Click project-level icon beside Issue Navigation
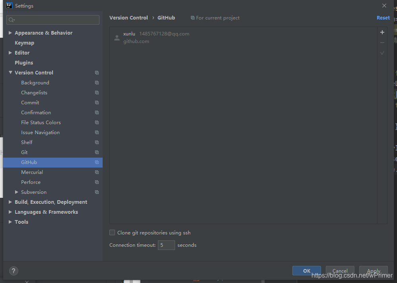The image size is (397, 283). 97,132
